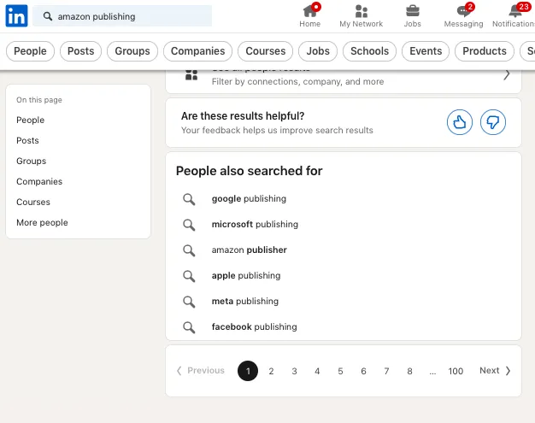Open the My Network icon
Image resolution: width=535 pixels, height=423 pixels.
pos(361,11)
